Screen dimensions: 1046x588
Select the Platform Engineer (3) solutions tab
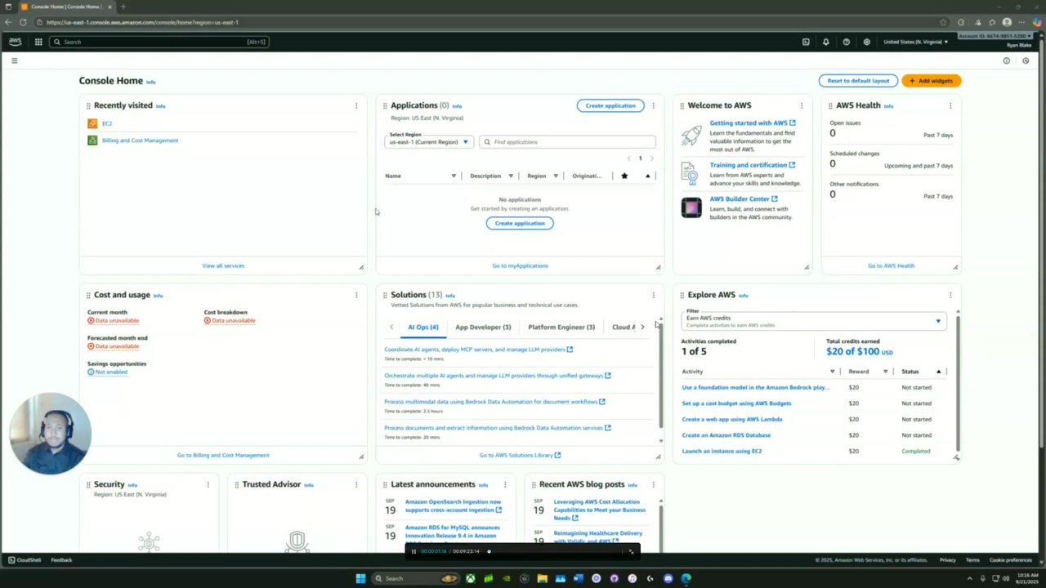[561, 327]
